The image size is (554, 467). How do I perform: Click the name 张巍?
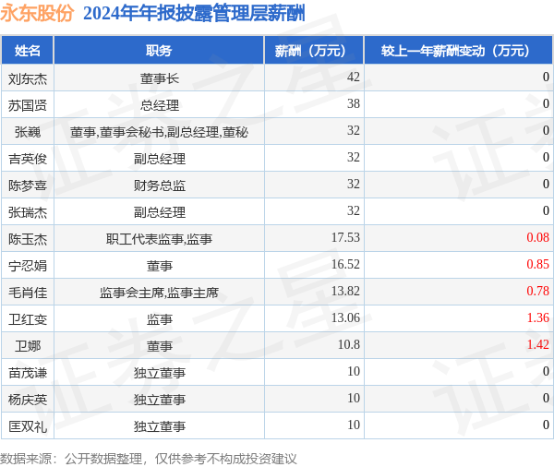(x=28, y=132)
